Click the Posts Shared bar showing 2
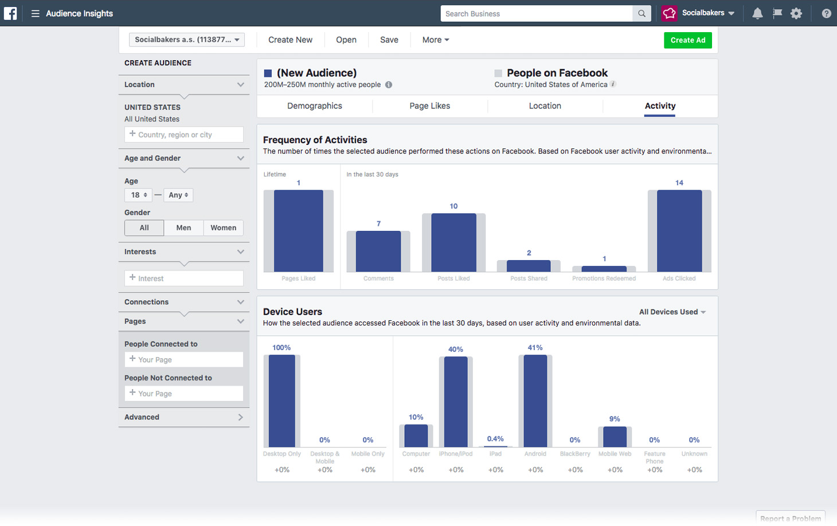Image resolution: width=837 pixels, height=526 pixels. tap(529, 266)
